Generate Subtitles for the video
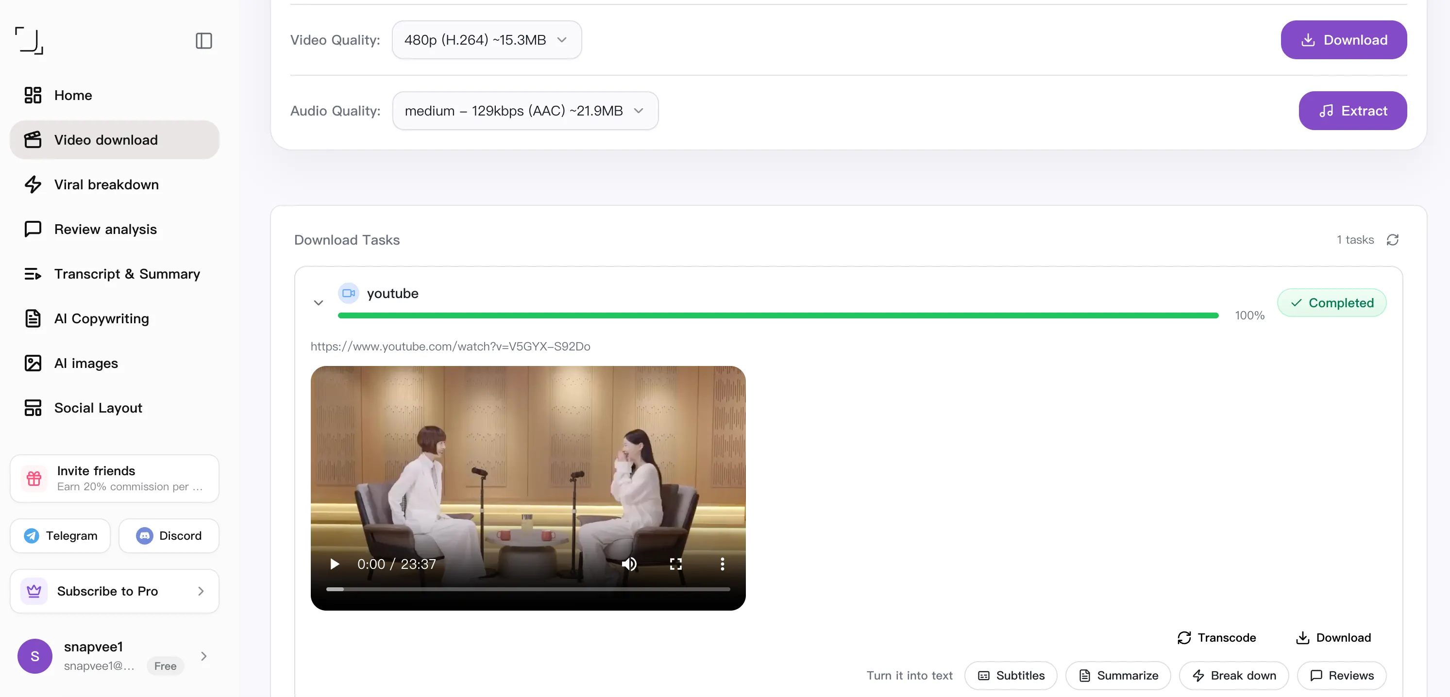Image resolution: width=1450 pixels, height=697 pixels. pos(1011,675)
